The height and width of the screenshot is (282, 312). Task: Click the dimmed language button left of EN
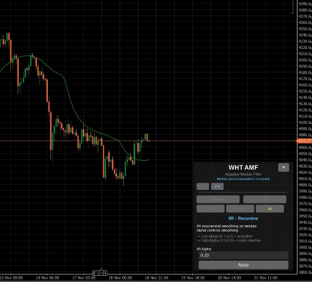click(x=203, y=186)
